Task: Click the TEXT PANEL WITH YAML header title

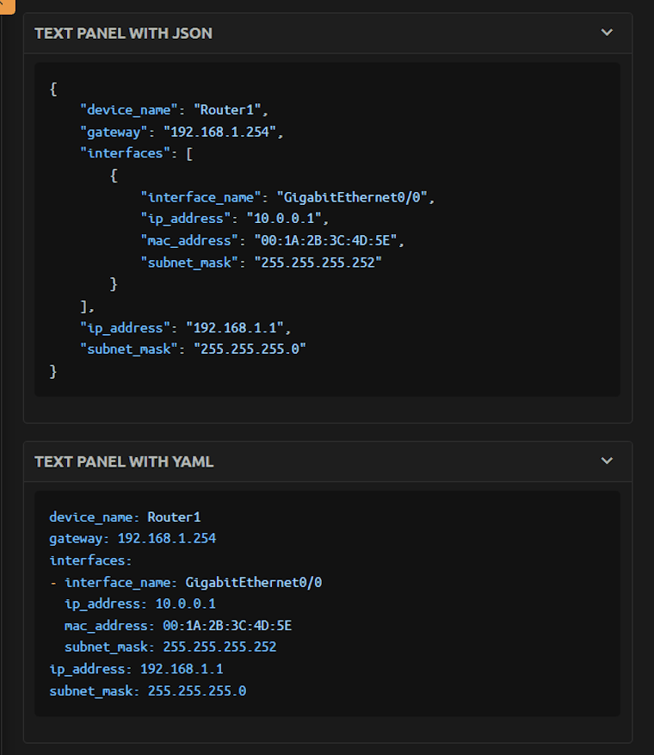Action: click(124, 461)
